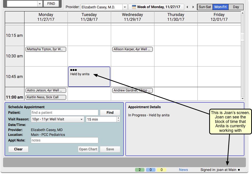Click the blue counter showing 0
The image size is (252, 174).
point(151,170)
